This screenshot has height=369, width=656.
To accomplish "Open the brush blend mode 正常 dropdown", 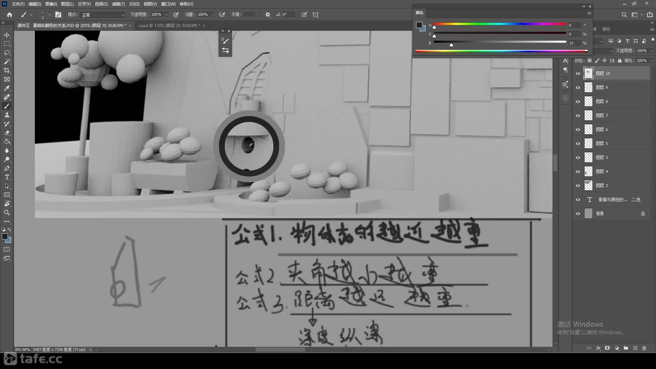I will click(103, 15).
